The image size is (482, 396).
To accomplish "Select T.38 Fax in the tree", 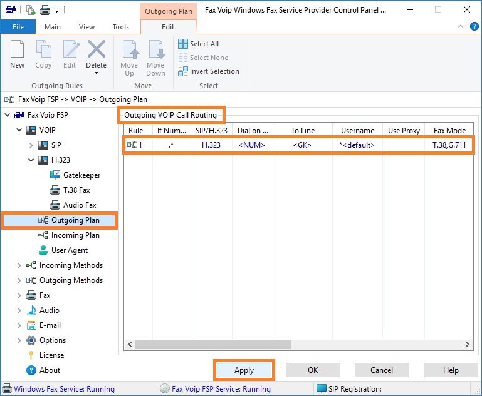I will pyautogui.click(x=70, y=190).
